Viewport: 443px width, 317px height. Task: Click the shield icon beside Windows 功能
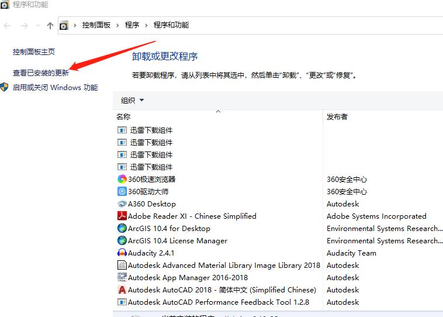click(x=4, y=87)
